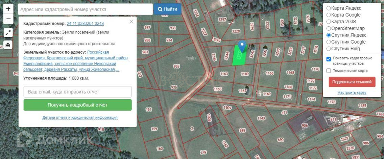Zoom out with the minus button
The width and height of the screenshot is (384, 159).
click(8, 19)
